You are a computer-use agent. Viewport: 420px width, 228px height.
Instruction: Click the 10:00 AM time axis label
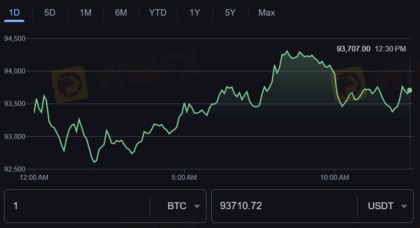pos(334,177)
